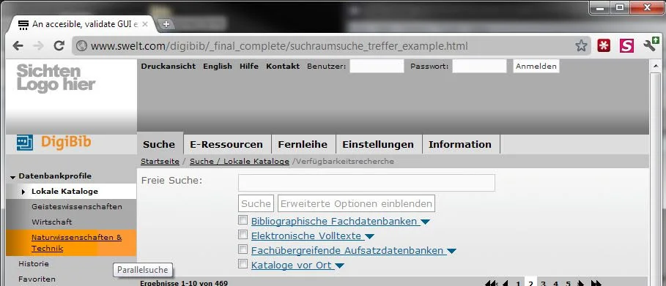
Task: Select Geisteswissenschaften in the sidebar
Action: tap(77, 207)
